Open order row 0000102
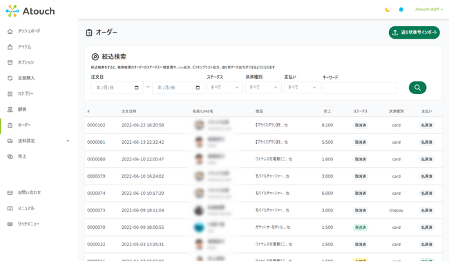 click(x=263, y=125)
